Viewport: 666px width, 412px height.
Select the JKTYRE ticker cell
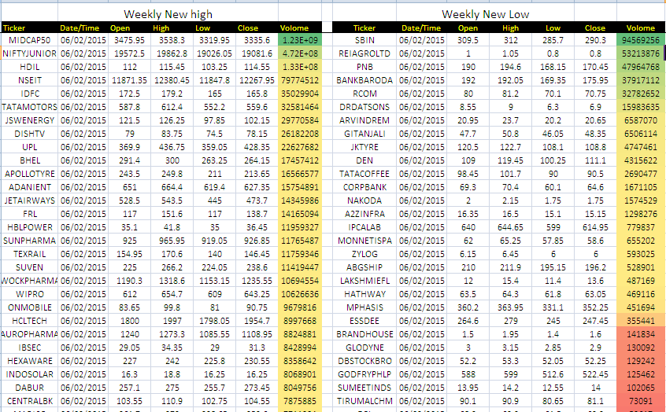tap(364, 147)
